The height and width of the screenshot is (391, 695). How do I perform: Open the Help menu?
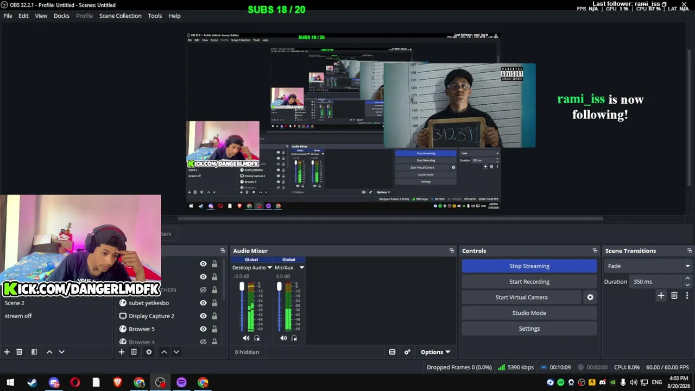pos(174,16)
